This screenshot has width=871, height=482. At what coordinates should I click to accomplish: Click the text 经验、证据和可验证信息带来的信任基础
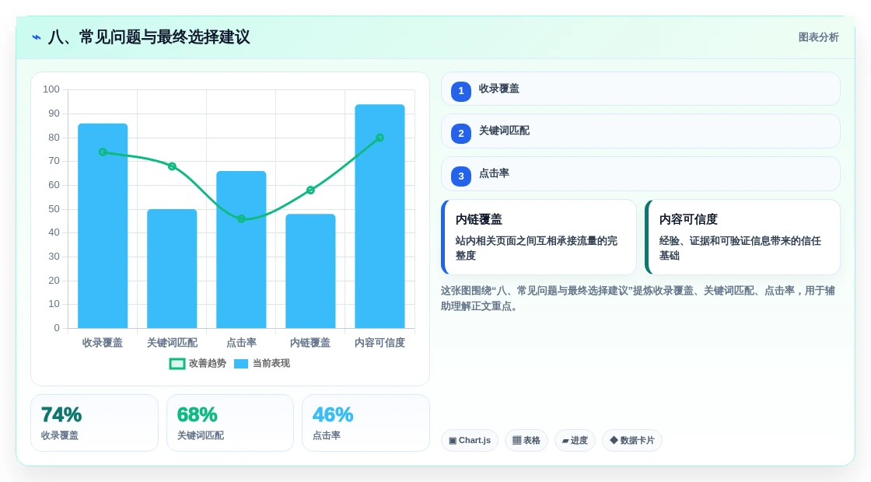pos(740,248)
